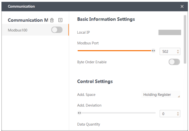Open the Add. Space Holding Register dropdown
This screenshot has width=189, height=131.
[x=161, y=94]
